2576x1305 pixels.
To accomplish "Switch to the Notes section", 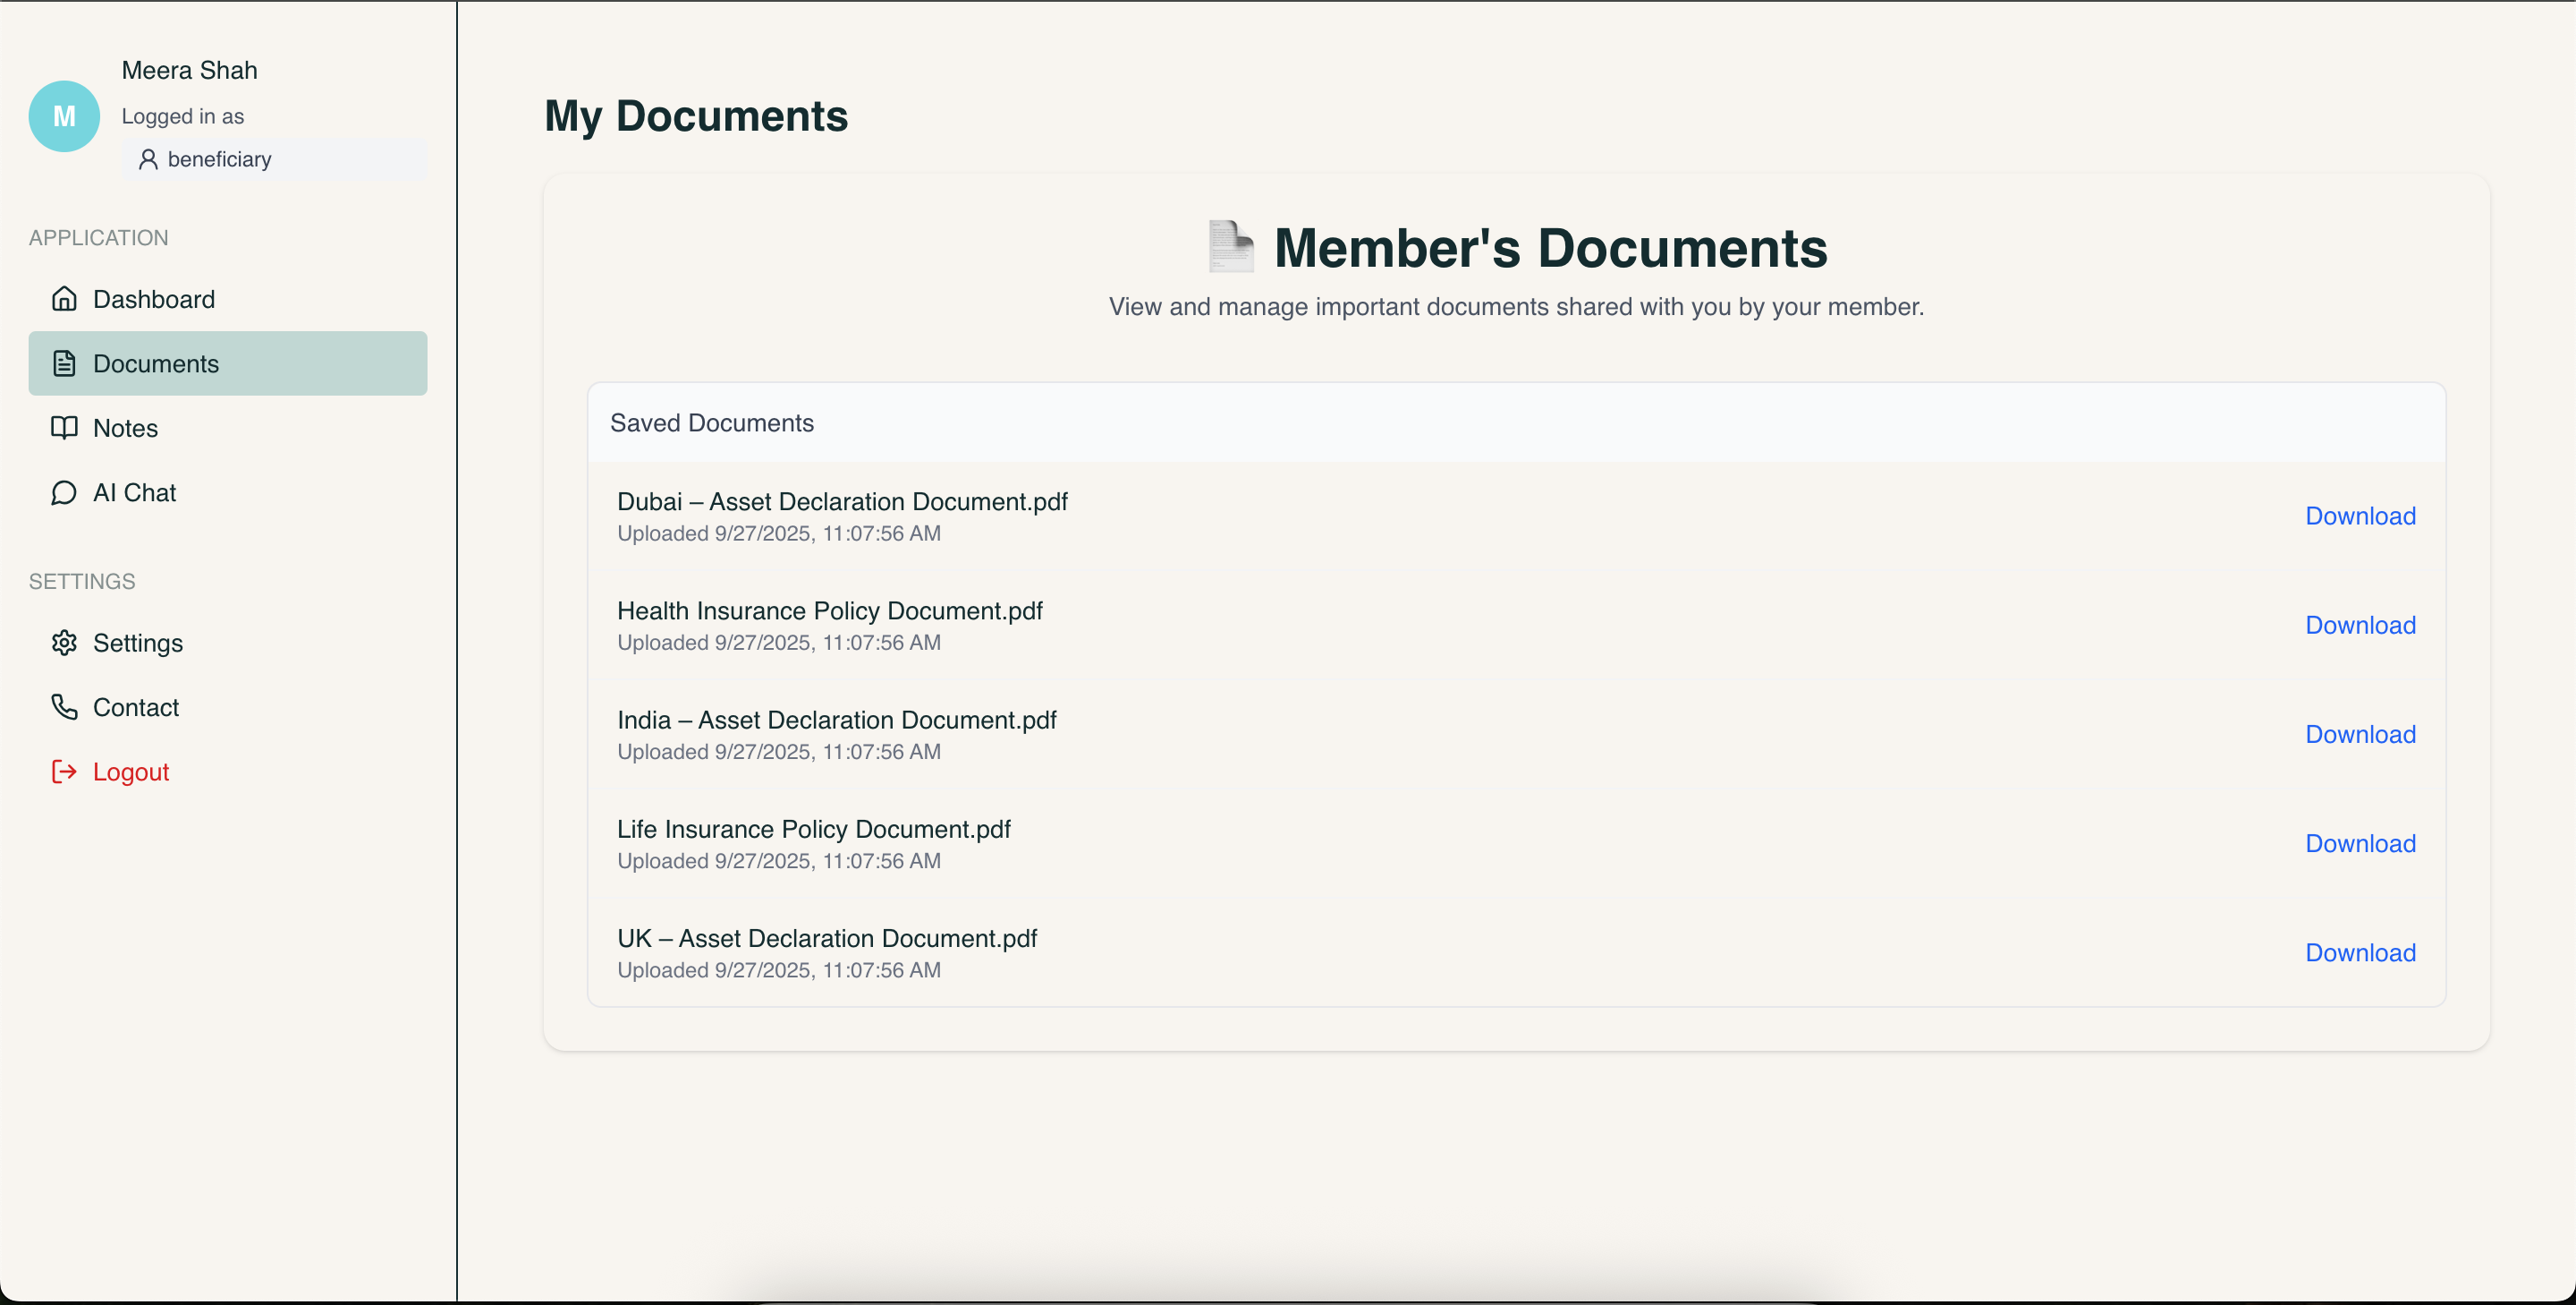I will [x=126, y=427].
